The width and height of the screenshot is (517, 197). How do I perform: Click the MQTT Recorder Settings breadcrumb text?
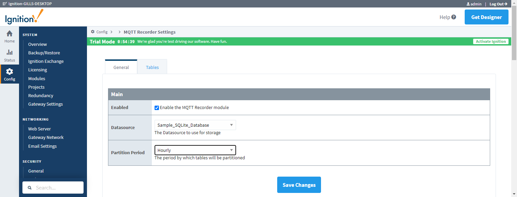click(x=149, y=32)
